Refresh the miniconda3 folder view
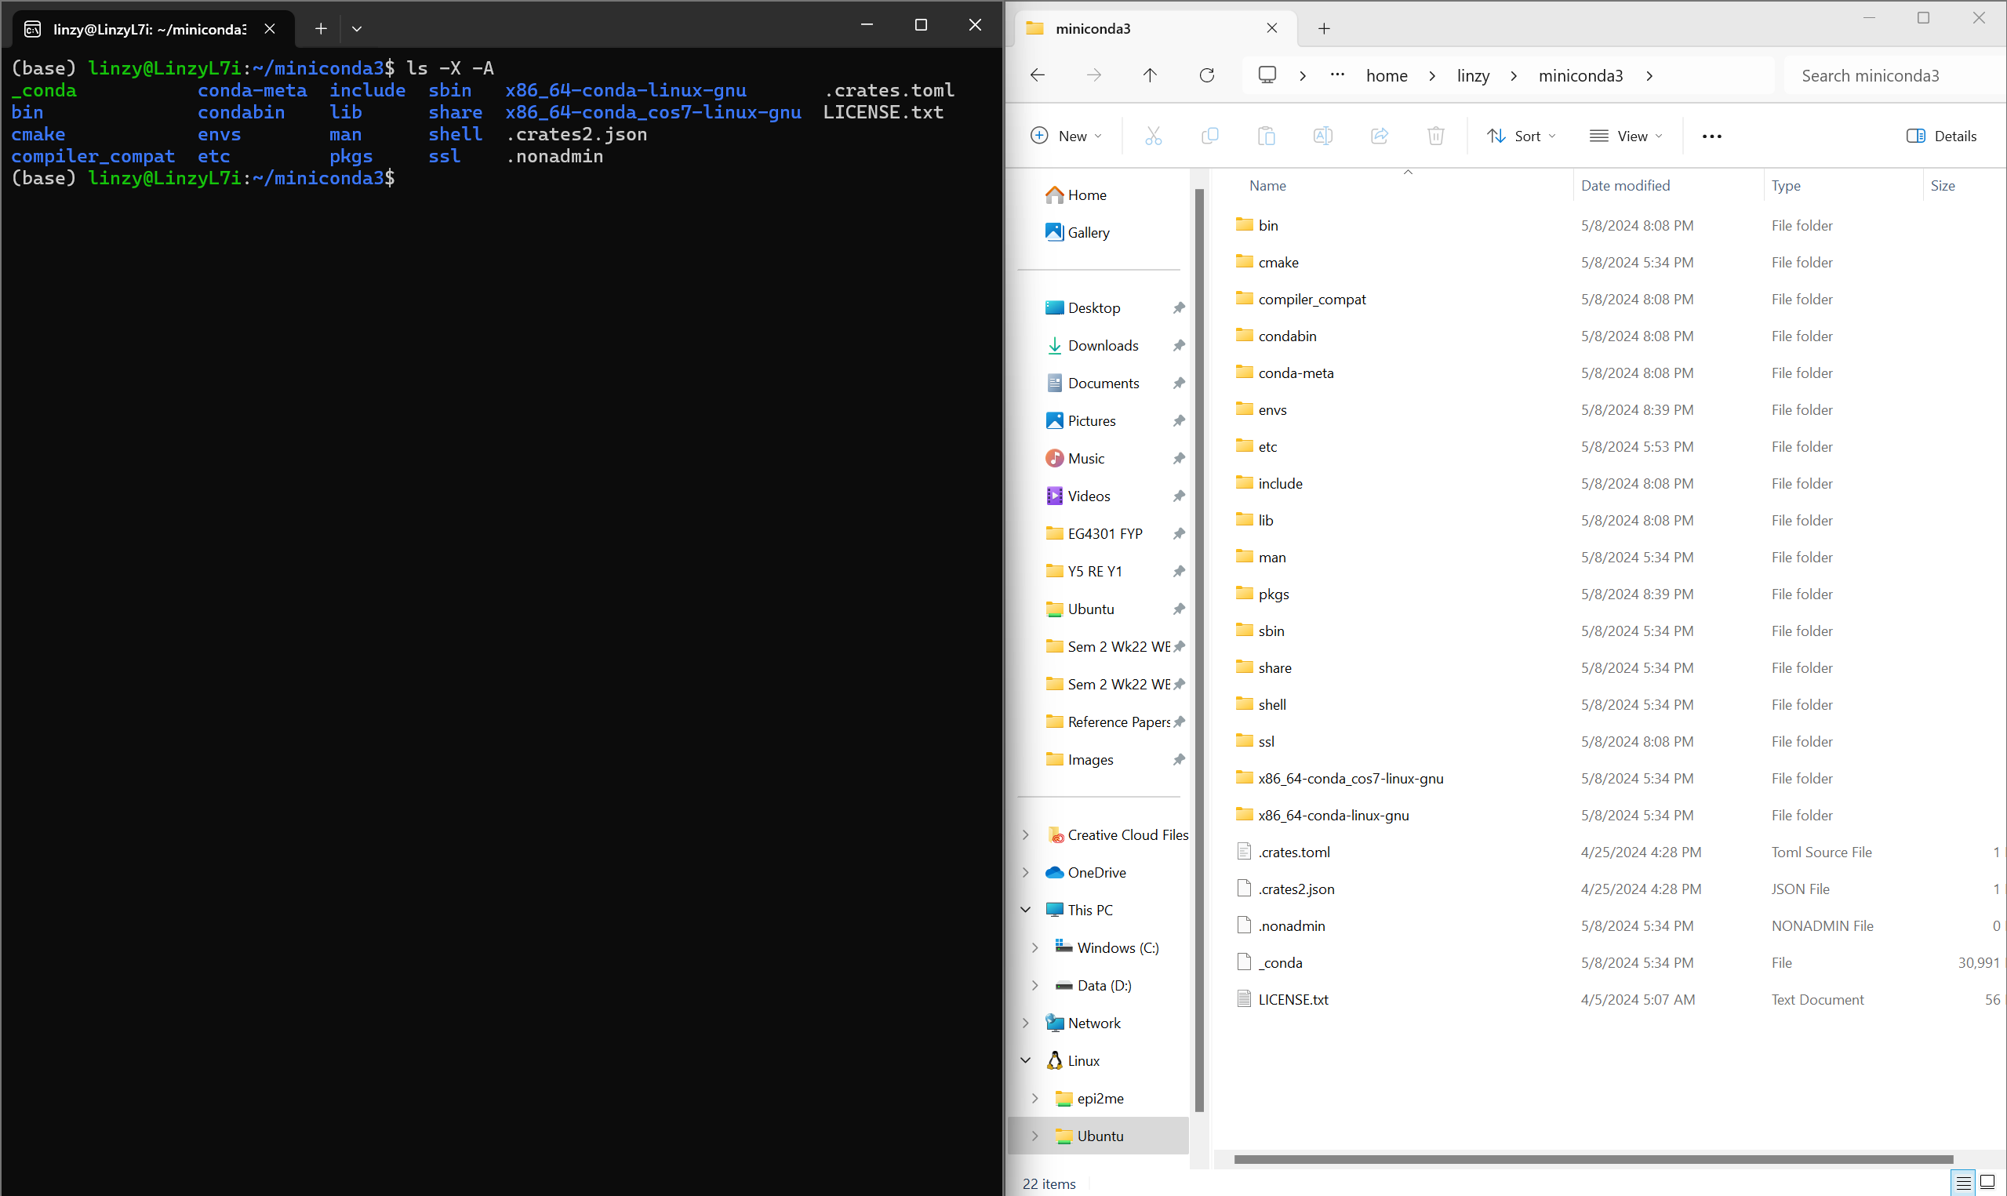This screenshot has height=1196, width=2007. pyautogui.click(x=1206, y=75)
